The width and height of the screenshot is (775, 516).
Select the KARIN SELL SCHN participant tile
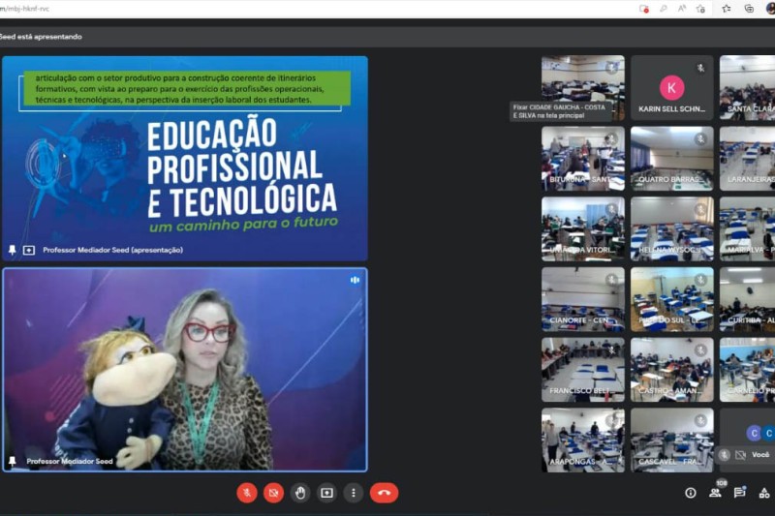coord(671,88)
